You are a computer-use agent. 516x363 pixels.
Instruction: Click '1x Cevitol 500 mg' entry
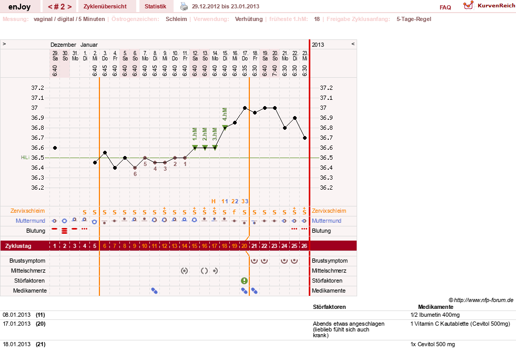coord(432,344)
